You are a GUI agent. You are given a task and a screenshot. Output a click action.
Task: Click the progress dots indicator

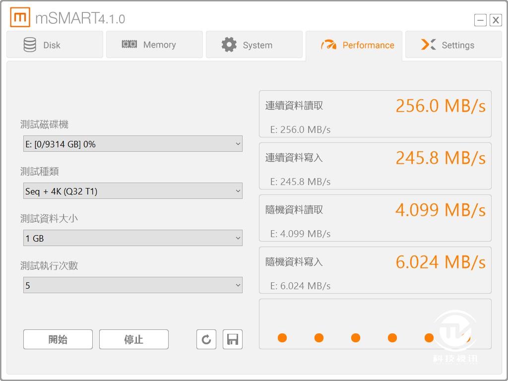[355, 337]
